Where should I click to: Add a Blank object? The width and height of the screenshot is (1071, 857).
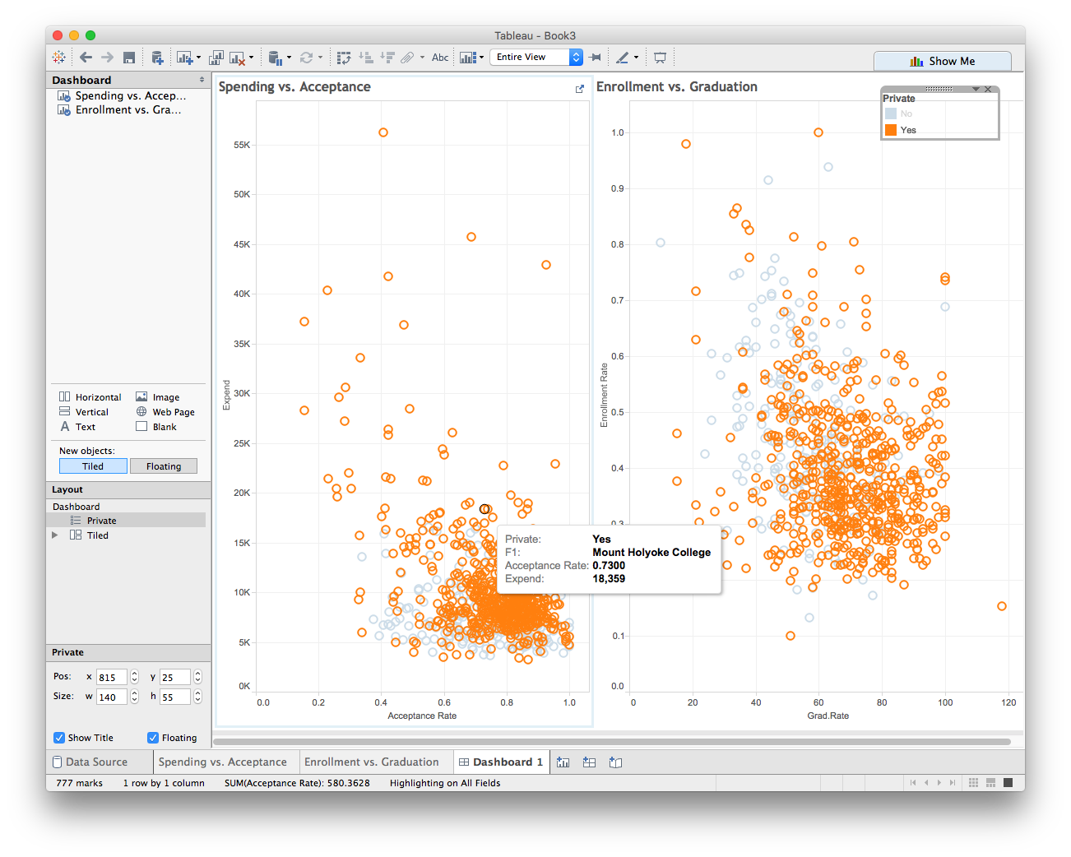(156, 427)
